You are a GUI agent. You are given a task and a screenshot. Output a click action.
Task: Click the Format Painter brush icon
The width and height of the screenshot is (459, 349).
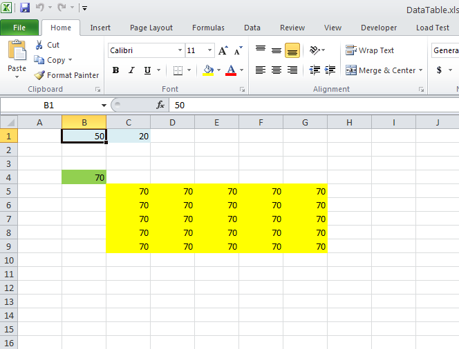39,75
